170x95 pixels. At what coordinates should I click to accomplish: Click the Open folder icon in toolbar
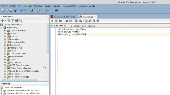pos(7,10)
